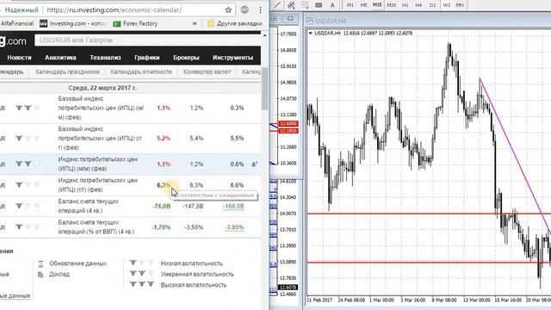Show hidden bookmarks with the chevron
This screenshot has width=551, height=310.
click(195, 23)
